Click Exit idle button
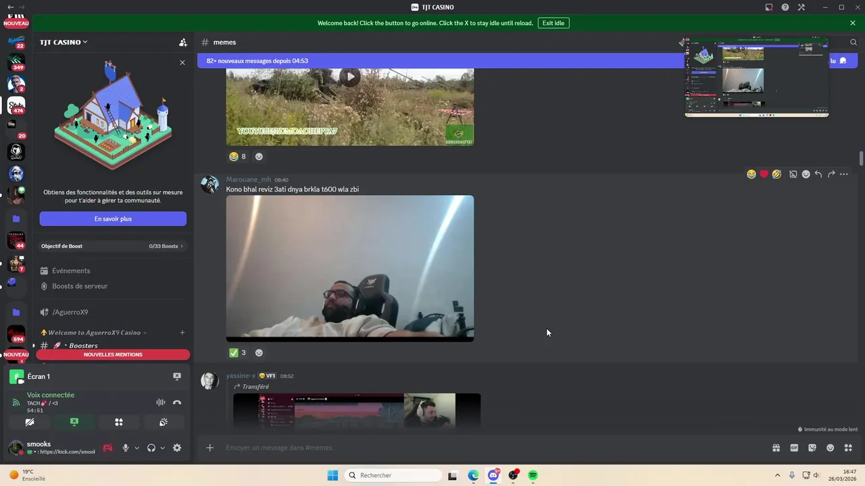Screen dimensions: 865x486 (x=553, y=23)
